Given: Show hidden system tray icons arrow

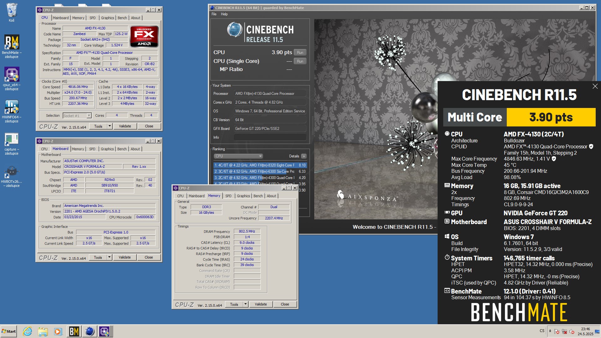Looking at the screenshot, I should pos(550,331).
